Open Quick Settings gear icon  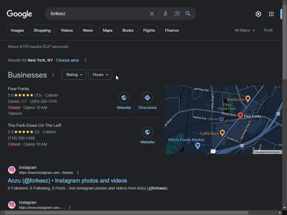pos(258,14)
